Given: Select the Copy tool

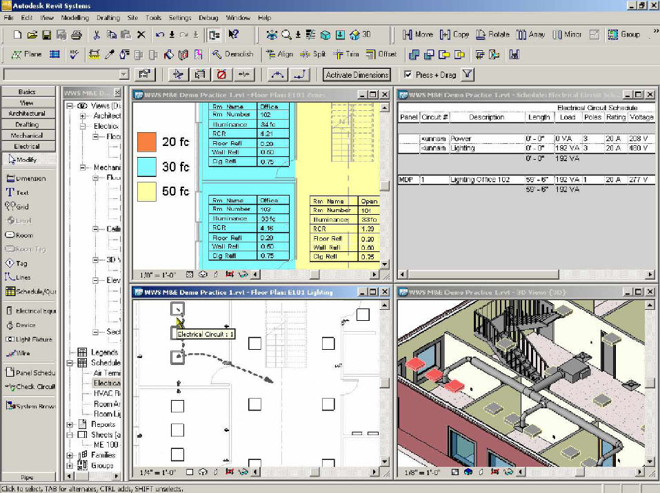Looking at the screenshot, I should [x=454, y=34].
